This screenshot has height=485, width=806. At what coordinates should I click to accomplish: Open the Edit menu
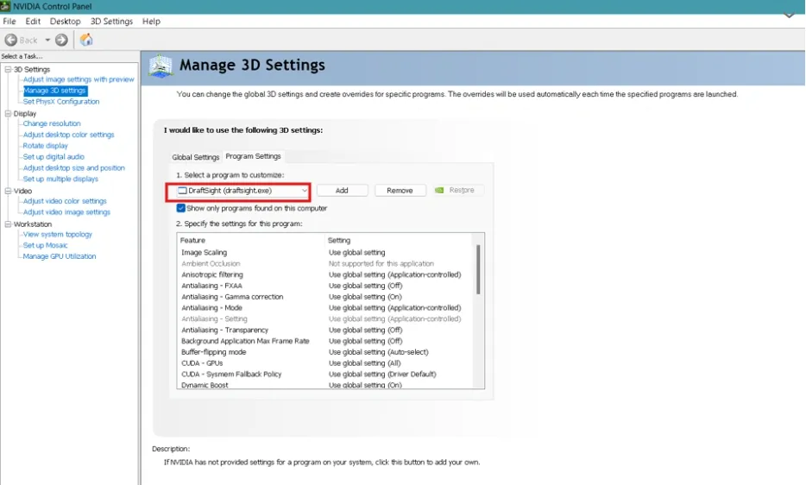(33, 21)
